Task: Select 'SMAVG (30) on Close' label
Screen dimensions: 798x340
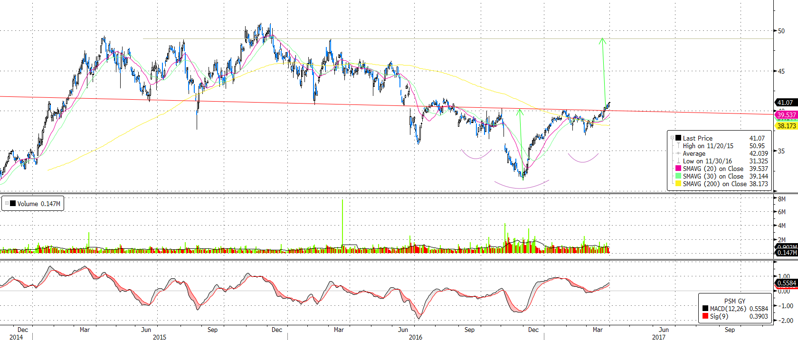Action: click(x=713, y=176)
